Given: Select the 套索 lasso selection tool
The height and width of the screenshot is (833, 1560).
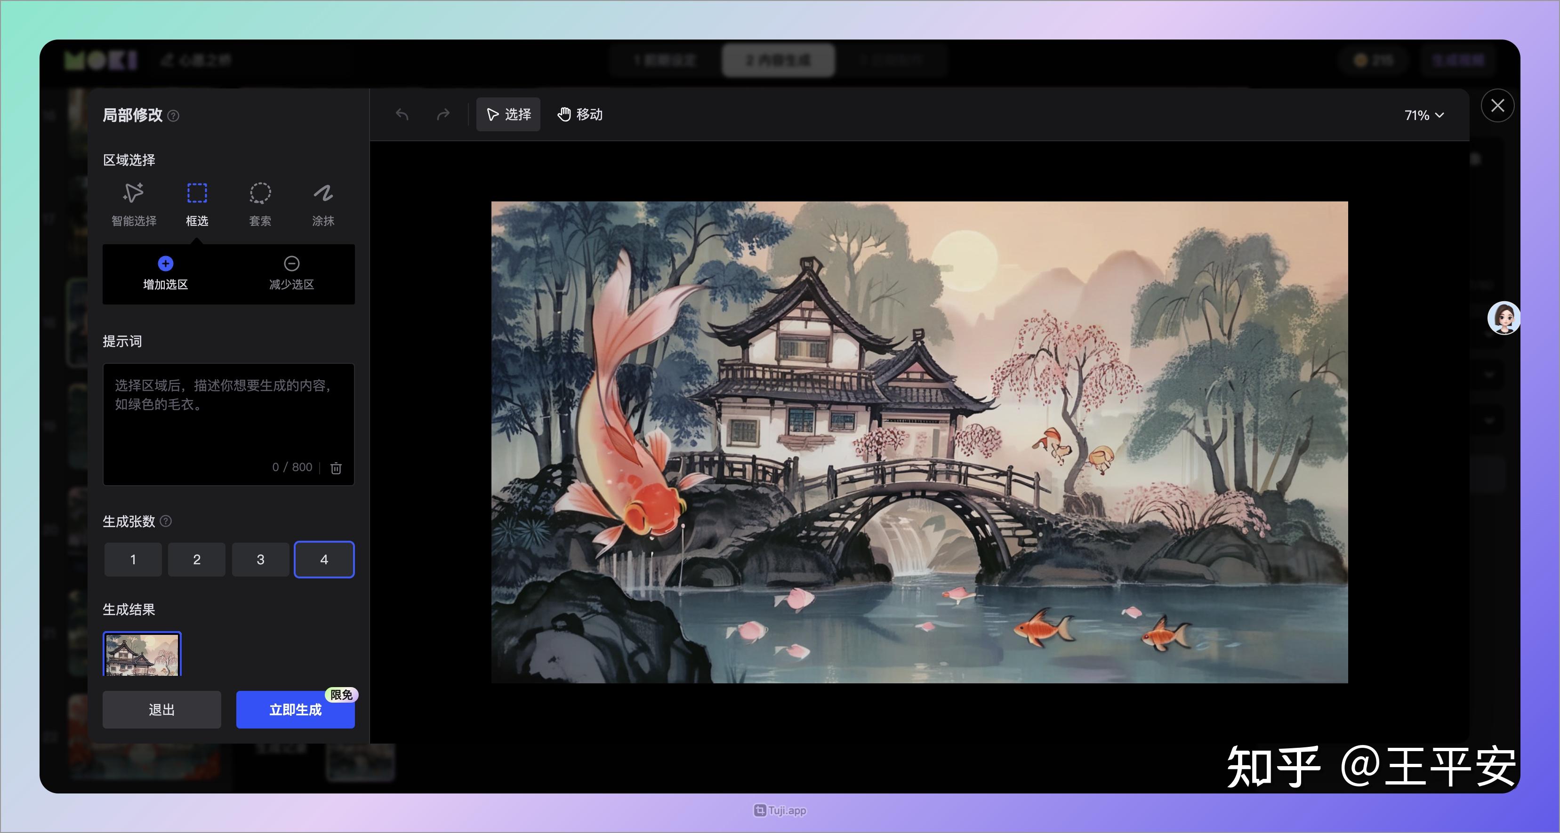Looking at the screenshot, I should point(260,203).
